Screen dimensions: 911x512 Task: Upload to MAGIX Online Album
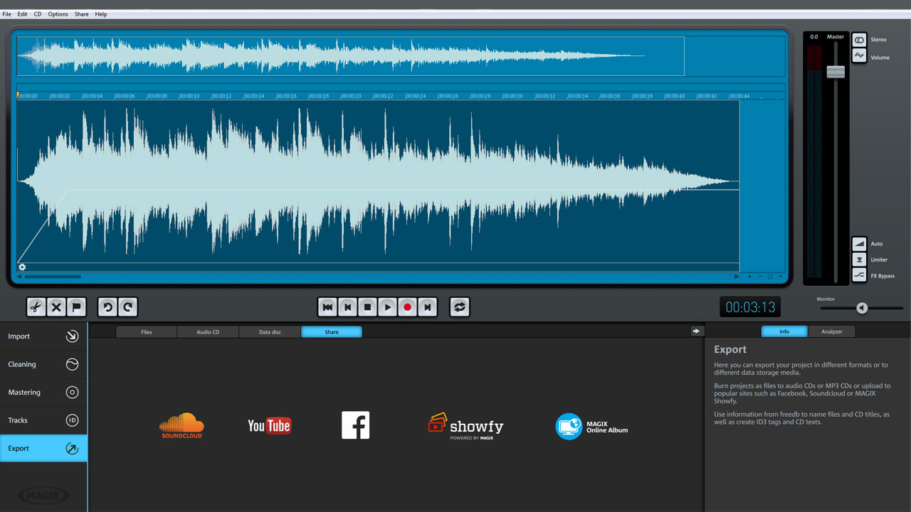point(591,426)
